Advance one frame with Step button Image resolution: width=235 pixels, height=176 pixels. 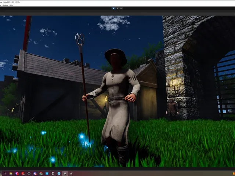pos(121,8)
